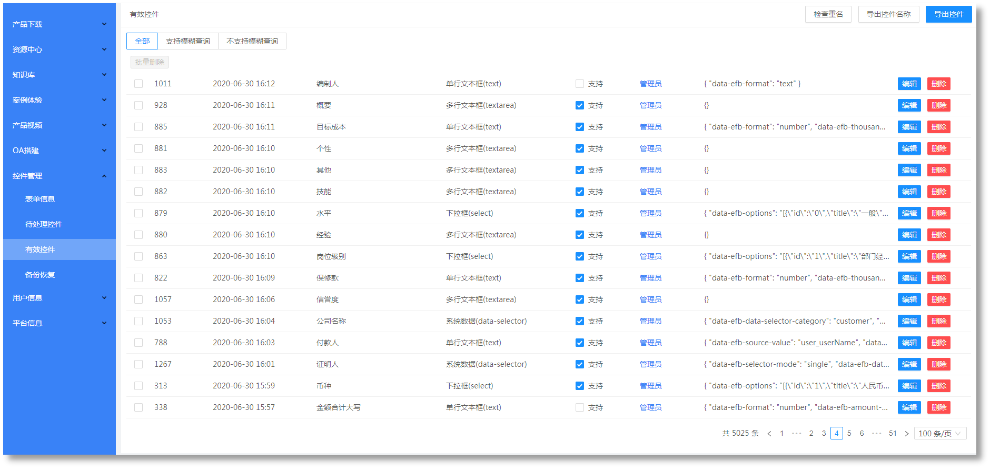
Task: Go to page 5
Action: pyautogui.click(x=849, y=434)
